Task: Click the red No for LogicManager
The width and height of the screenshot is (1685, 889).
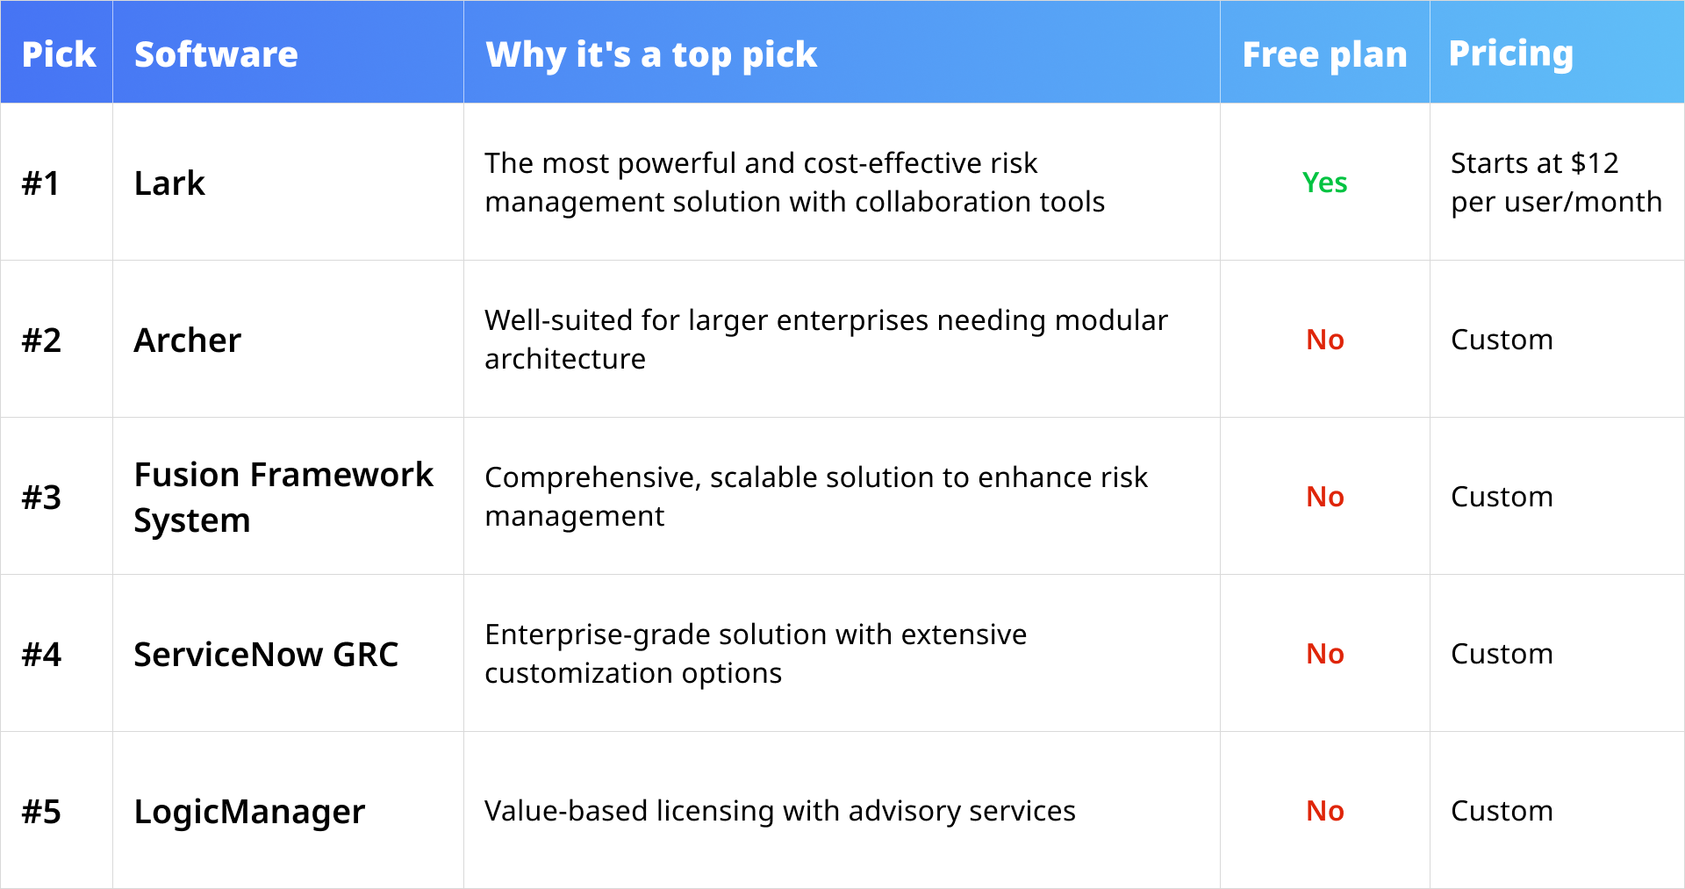Action: [x=1324, y=811]
